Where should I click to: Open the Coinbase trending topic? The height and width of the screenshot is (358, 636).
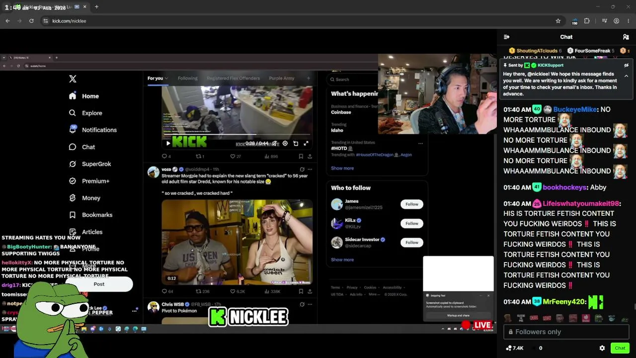(341, 112)
